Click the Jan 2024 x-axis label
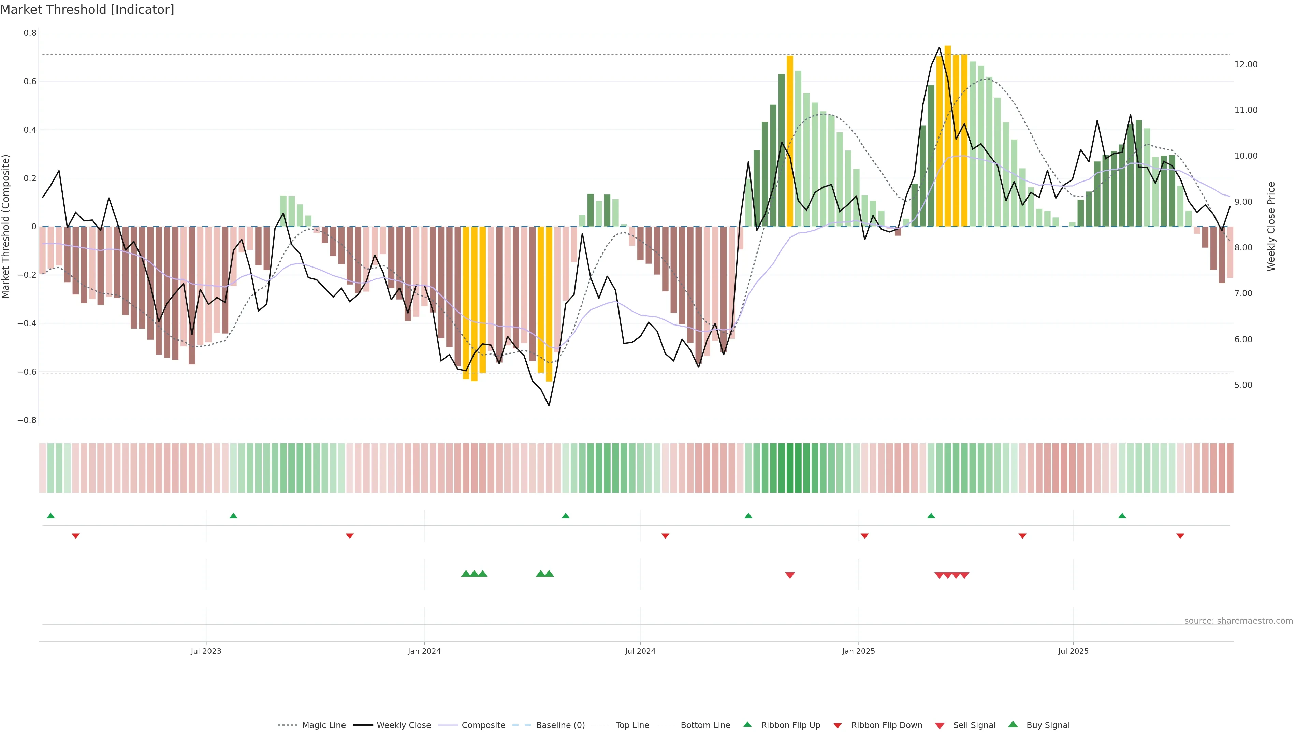Screen dimensions: 1310x737 [424, 651]
